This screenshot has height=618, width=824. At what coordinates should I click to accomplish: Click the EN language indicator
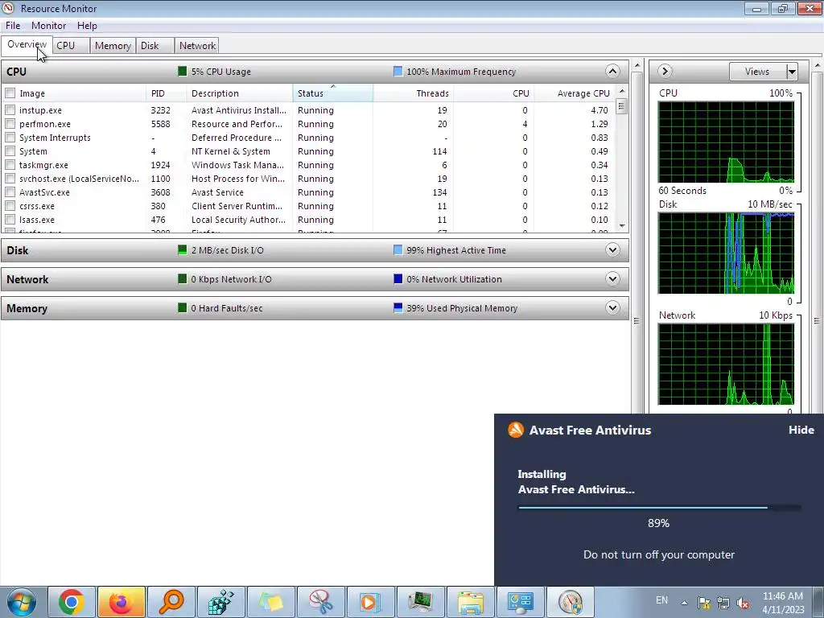(661, 600)
